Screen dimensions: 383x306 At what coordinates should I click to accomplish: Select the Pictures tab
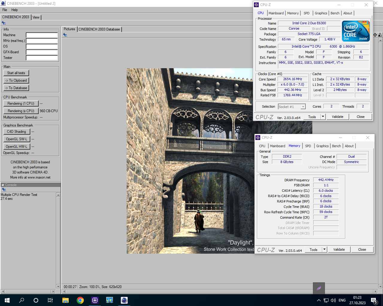(69, 29)
